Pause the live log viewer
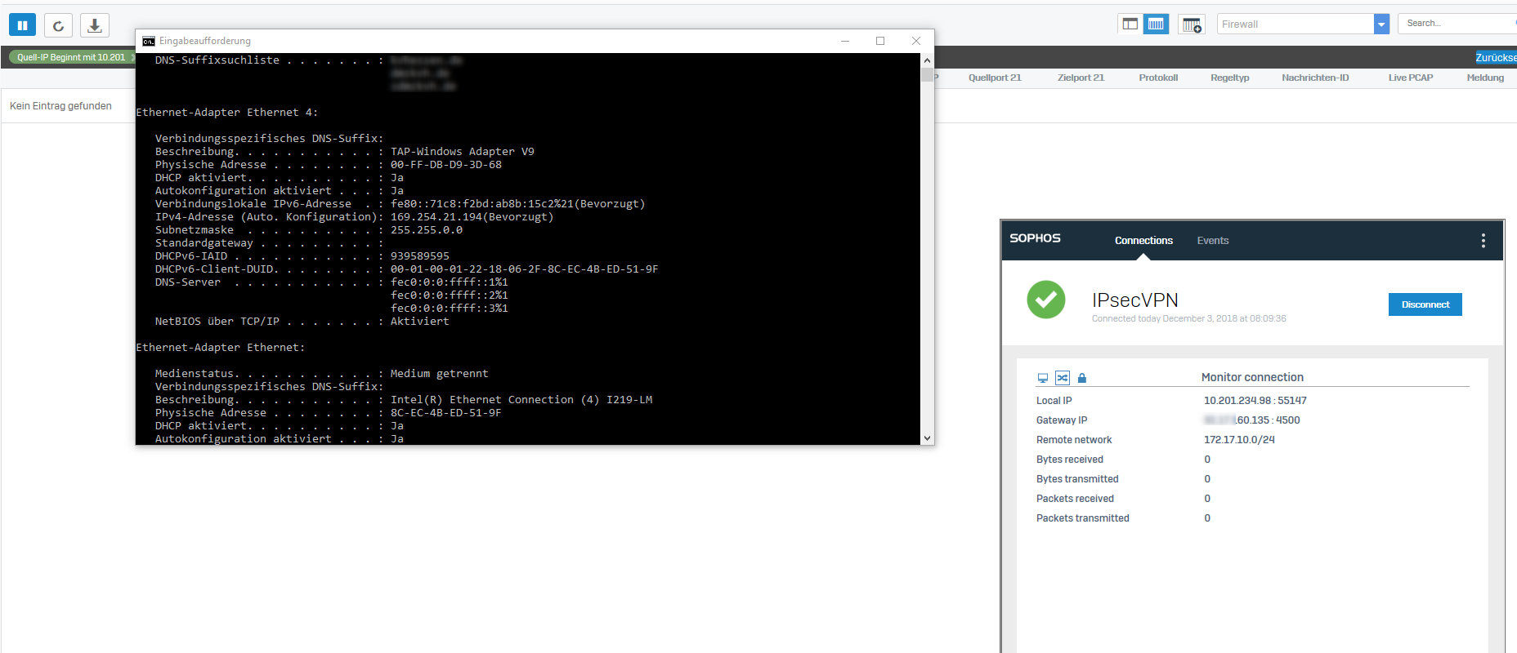 [22, 25]
